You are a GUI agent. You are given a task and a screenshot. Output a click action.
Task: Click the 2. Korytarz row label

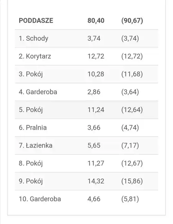[35, 56]
